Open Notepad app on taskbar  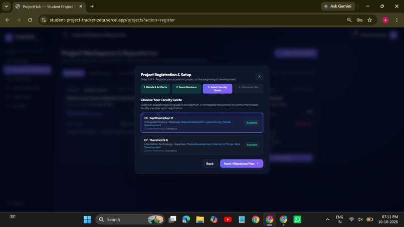[x=242, y=219]
